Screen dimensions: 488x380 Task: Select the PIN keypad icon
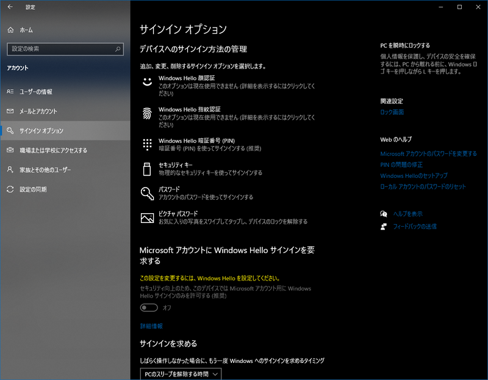[x=146, y=144]
